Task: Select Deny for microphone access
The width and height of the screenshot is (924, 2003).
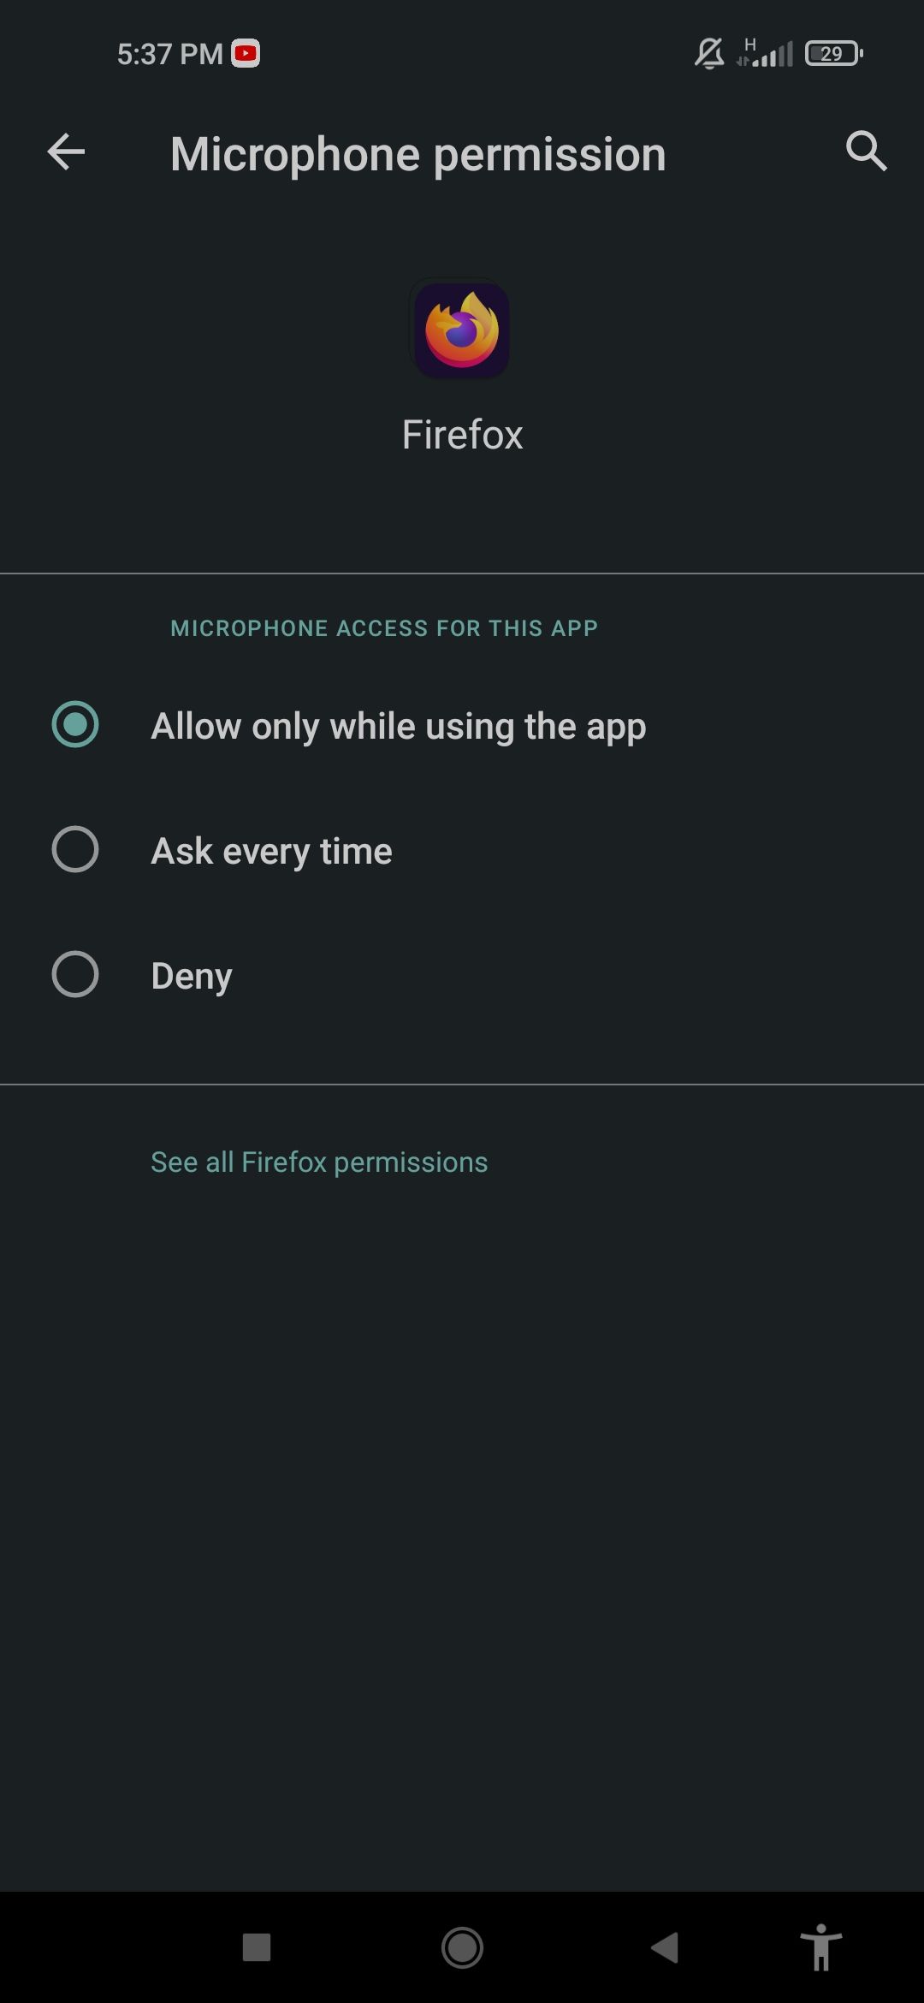Action: pos(190,975)
